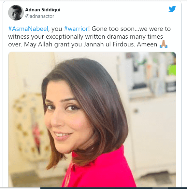The height and width of the screenshot is (189, 187).
Task: Click the word 'Ameen' in the tweet
Action: click(147, 44)
